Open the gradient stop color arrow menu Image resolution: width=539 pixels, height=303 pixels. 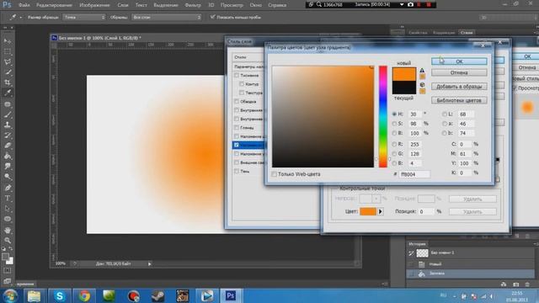coord(380,211)
